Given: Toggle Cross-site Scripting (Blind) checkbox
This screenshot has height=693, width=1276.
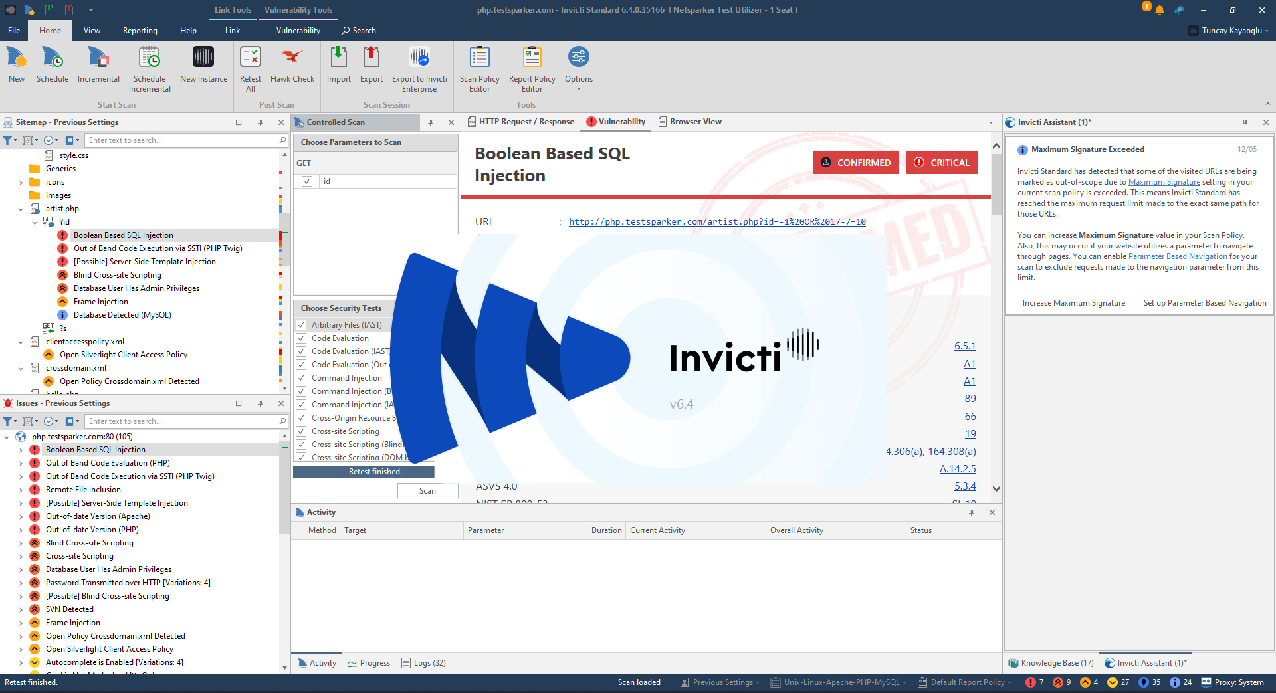Looking at the screenshot, I should click(x=301, y=445).
